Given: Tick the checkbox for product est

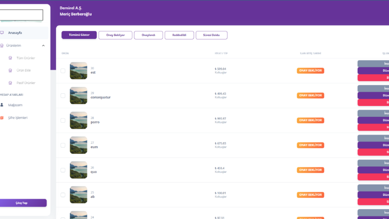Looking at the screenshot, I should point(63,71).
